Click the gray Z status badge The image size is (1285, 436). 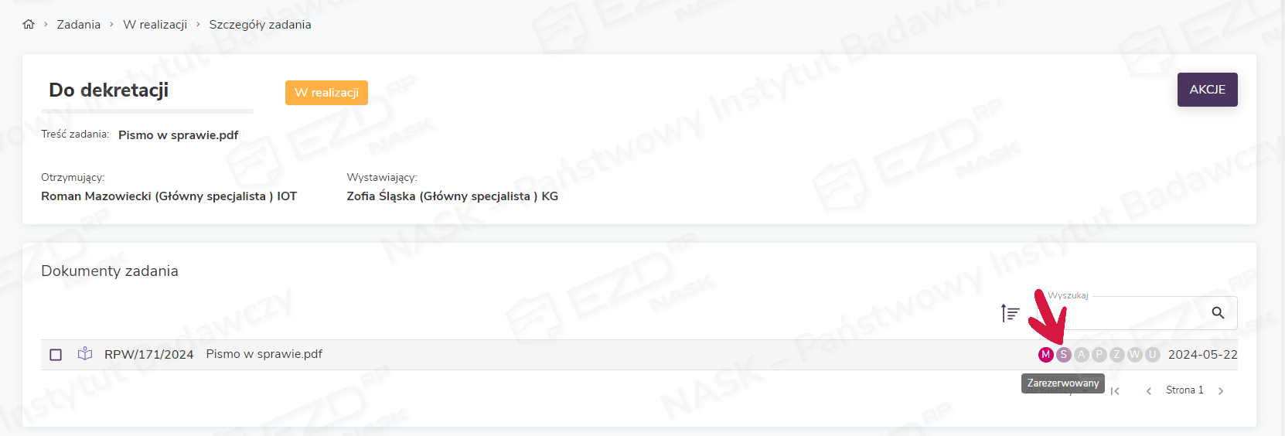(x=1116, y=355)
